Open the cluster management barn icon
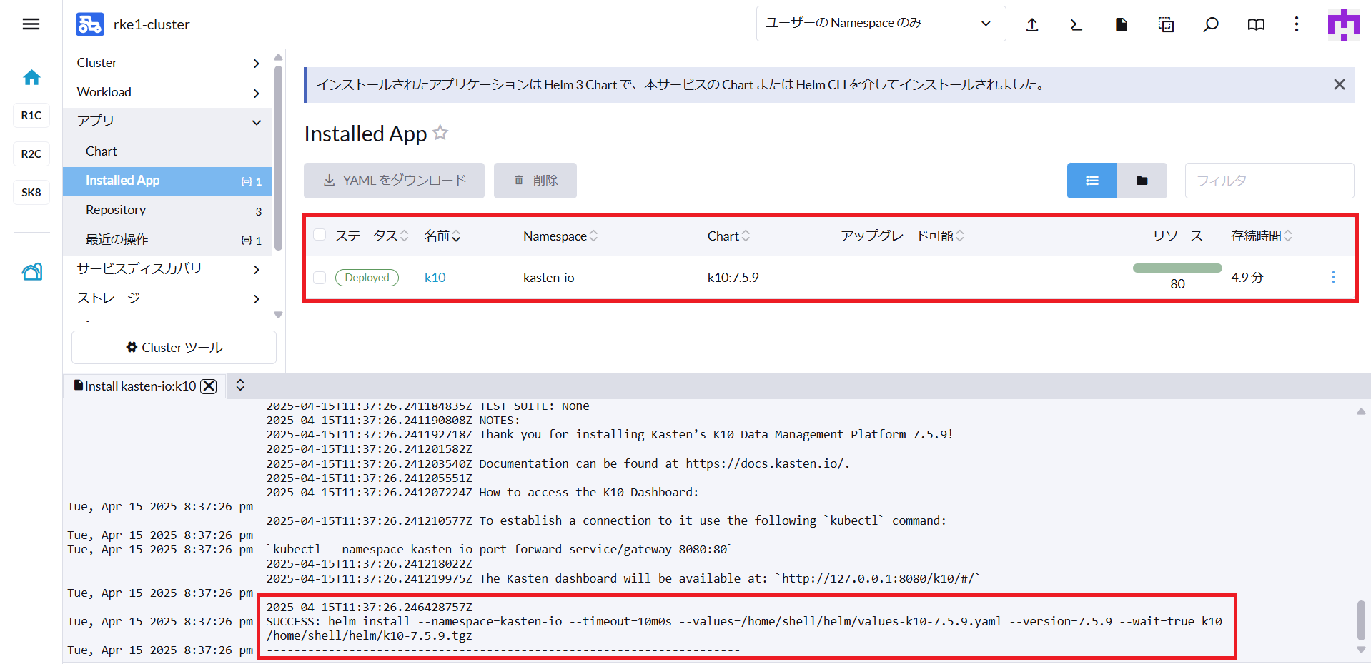The width and height of the screenshot is (1371, 664). point(32,271)
